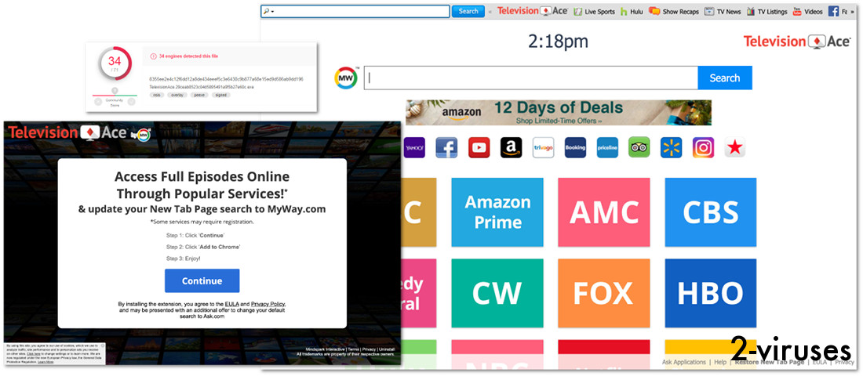Open the Privacy Policy link in install dialog
This screenshot has height=376, width=863.
coord(268,304)
